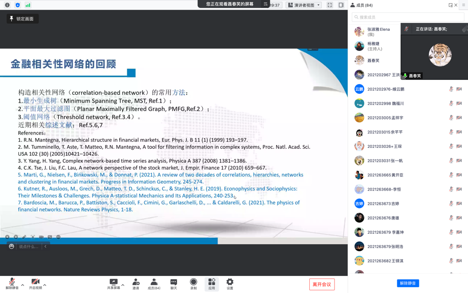Click the 搜索成员 search field

pyautogui.click(x=408, y=17)
